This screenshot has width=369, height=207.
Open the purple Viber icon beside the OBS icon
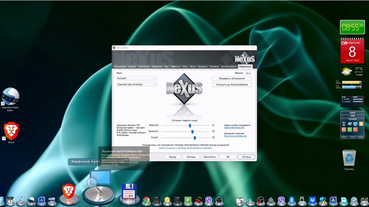(208, 200)
